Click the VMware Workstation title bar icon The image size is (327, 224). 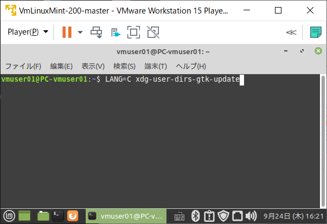tap(11, 10)
